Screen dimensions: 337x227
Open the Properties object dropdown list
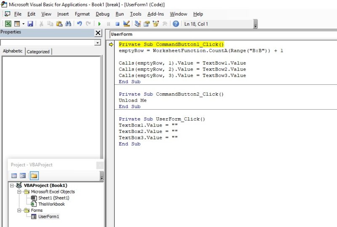pyautogui.click(x=98, y=43)
